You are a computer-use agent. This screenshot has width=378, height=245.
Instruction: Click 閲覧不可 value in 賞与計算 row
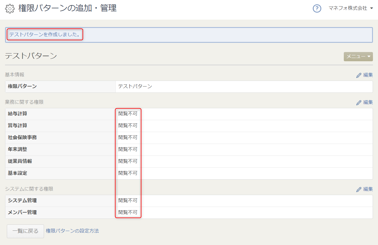pyautogui.click(x=128, y=125)
